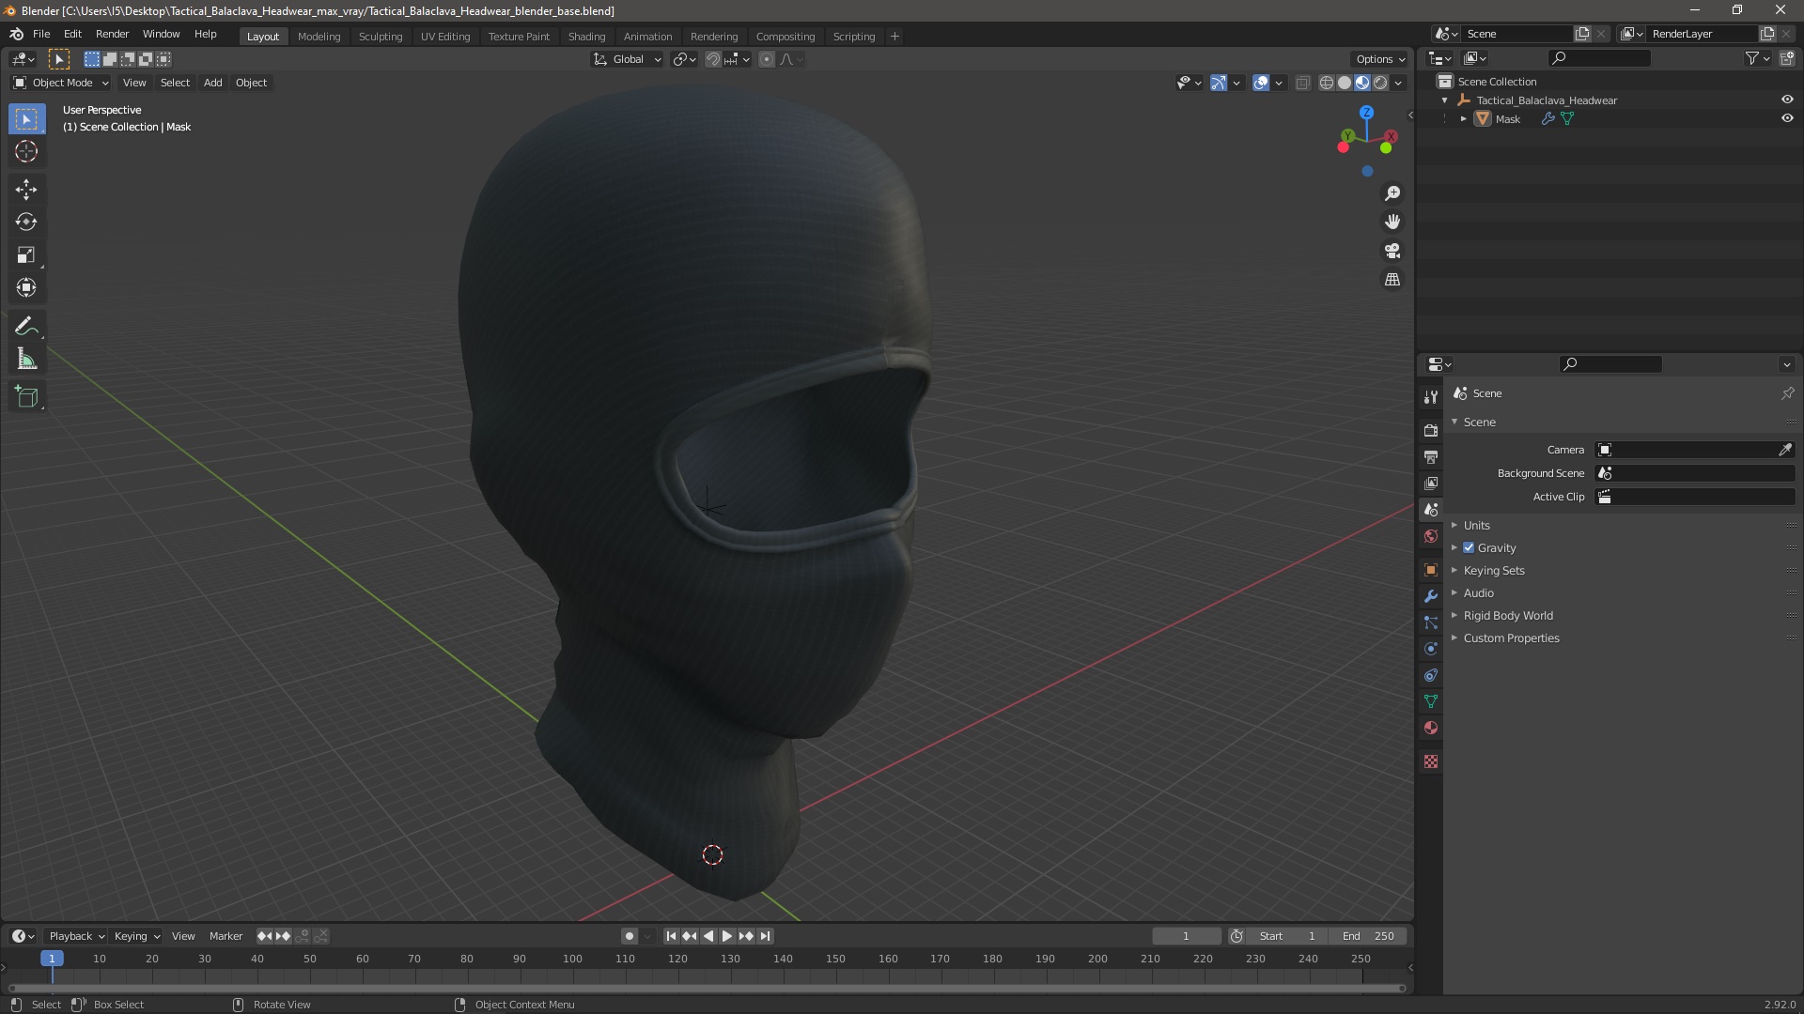Viewport: 1804px width, 1014px height.
Task: Select the Move tool in toolbar
Action: 26,190
